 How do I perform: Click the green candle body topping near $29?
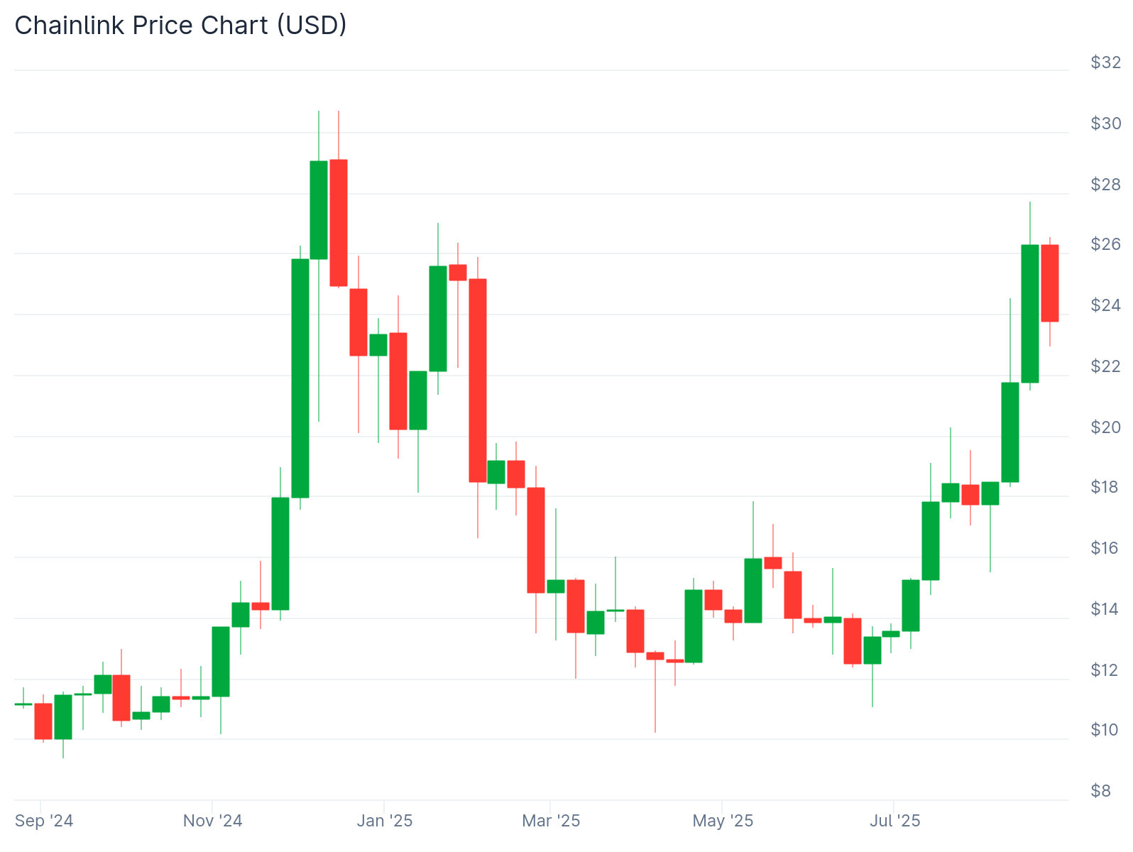click(319, 210)
